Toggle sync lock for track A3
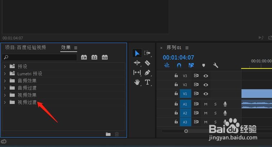Screen dimensions: 272x147 pos(196,122)
